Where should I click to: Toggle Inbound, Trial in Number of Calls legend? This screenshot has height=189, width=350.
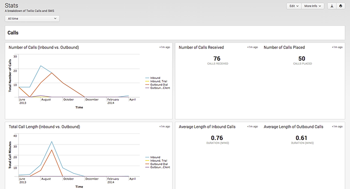tap(156, 81)
